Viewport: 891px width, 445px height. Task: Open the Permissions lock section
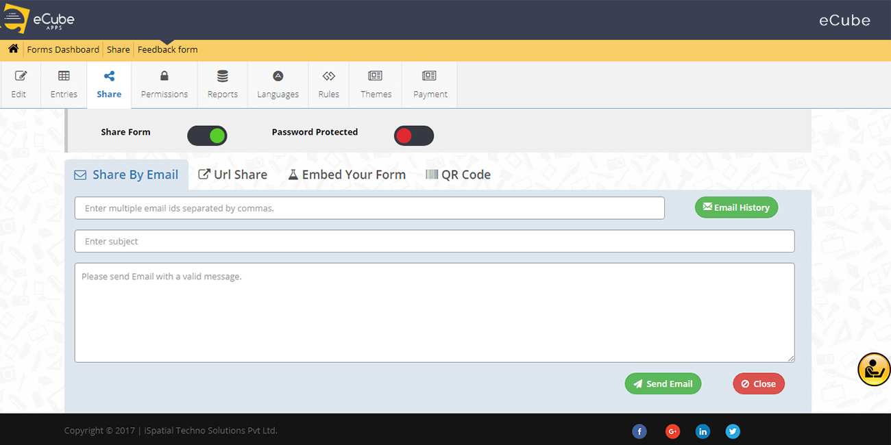pyautogui.click(x=164, y=85)
